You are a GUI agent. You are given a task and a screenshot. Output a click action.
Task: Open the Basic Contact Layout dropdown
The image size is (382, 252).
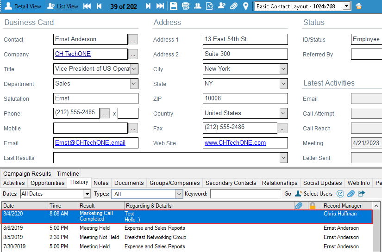(346, 6)
